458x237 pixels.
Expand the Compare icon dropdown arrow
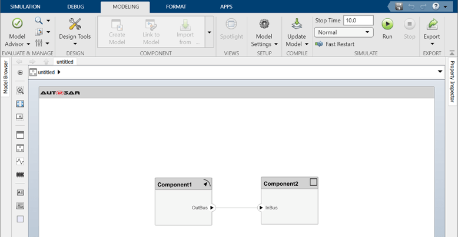48,32
